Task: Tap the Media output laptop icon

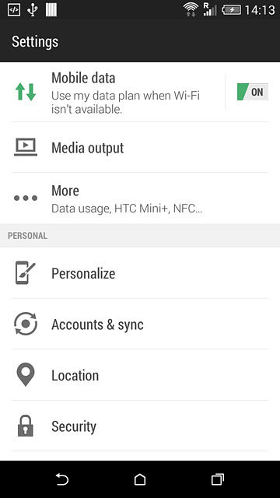Action: tap(26, 147)
